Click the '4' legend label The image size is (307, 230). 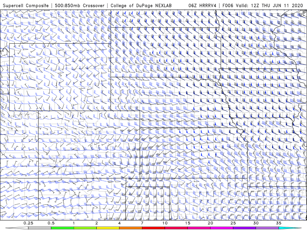tap(119, 223)
